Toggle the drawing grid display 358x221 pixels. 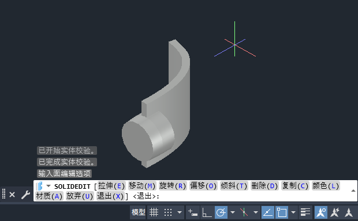pyautogui.click(x=154, y=212)
